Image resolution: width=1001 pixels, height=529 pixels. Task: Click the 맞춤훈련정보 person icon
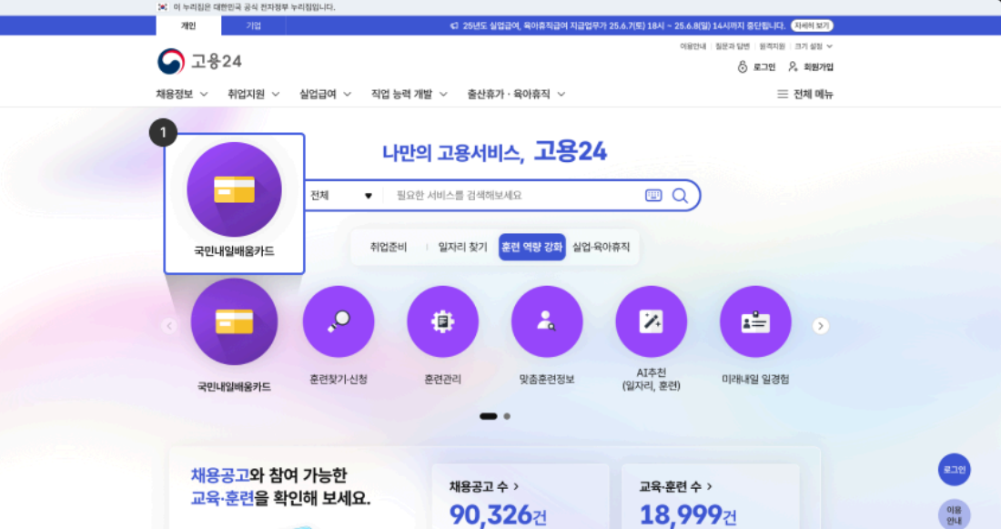547,321
